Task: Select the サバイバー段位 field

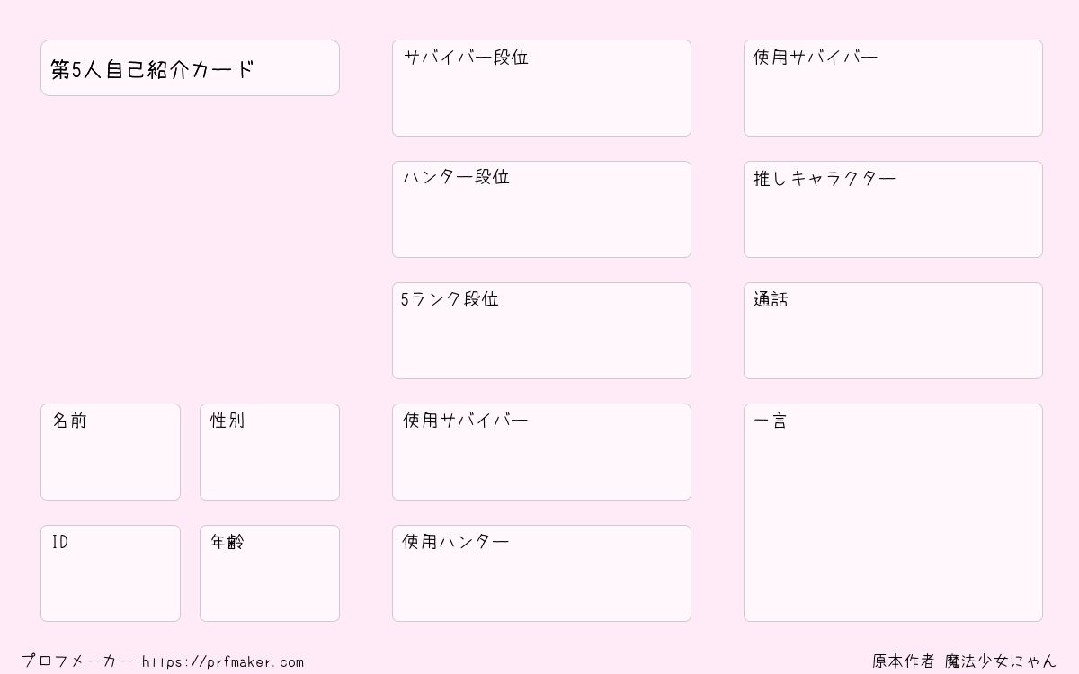Action: (541, 88)
